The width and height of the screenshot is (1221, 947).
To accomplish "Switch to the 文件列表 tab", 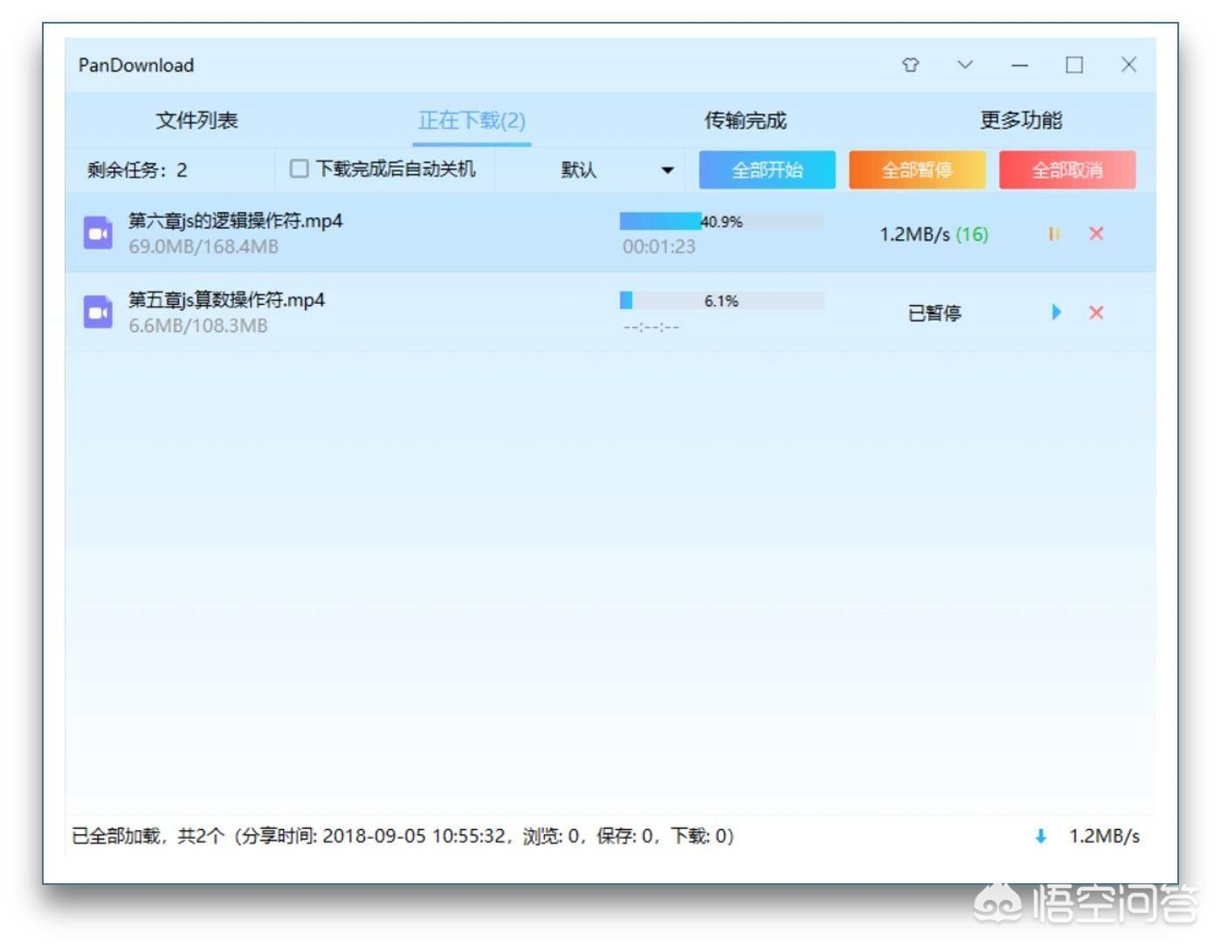I will click(x=197, y=121).
